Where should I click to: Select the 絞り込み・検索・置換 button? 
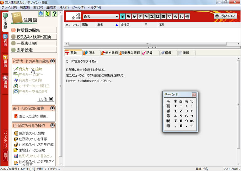[x=34, y=37]
